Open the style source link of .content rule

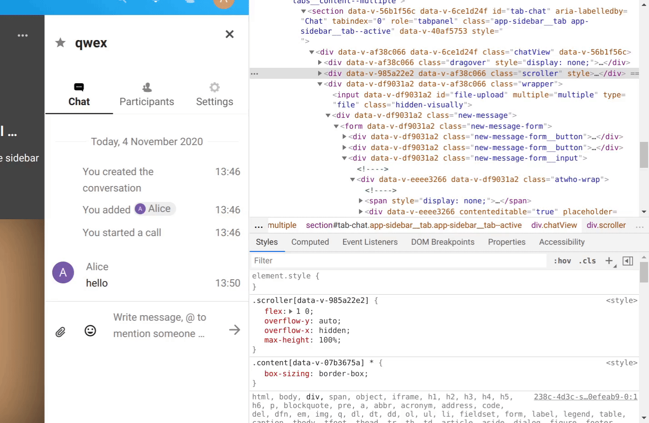622,363
